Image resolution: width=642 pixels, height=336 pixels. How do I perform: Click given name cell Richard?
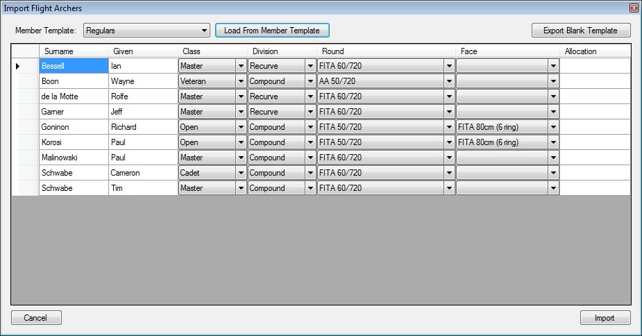[143, 127]
